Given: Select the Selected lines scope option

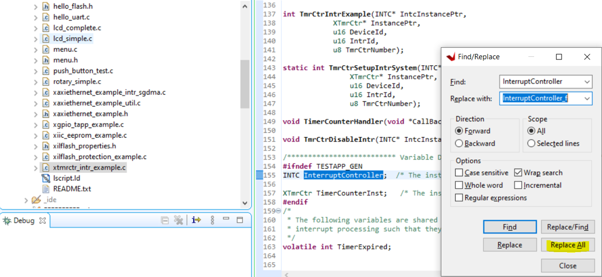Looking at the screenshot, I should [x=531, y=144].
